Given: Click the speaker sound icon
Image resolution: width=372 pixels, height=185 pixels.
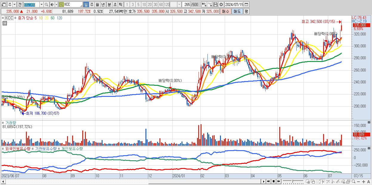Looking at the screenshot, I should 52,4.
